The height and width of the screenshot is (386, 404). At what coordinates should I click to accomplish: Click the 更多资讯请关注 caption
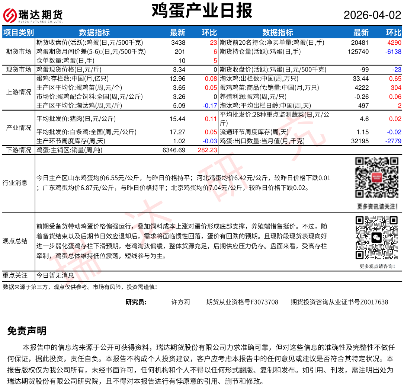pos(377,206)
